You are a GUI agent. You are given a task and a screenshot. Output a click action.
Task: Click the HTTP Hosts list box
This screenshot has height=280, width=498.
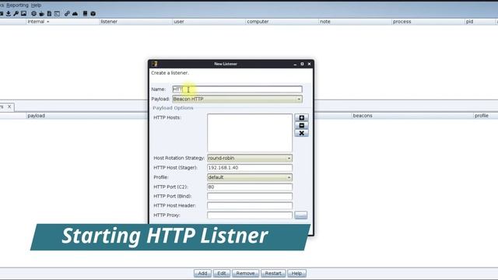250,133
